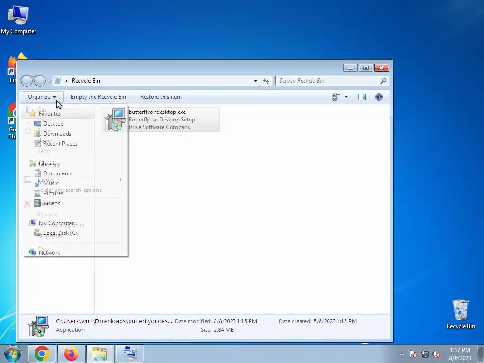Select the butterflyondesktop.exe installer icon

(115, 120)
